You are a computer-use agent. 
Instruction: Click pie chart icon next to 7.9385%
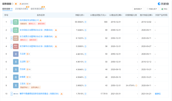pyautogui.click(x=85, y=30)
